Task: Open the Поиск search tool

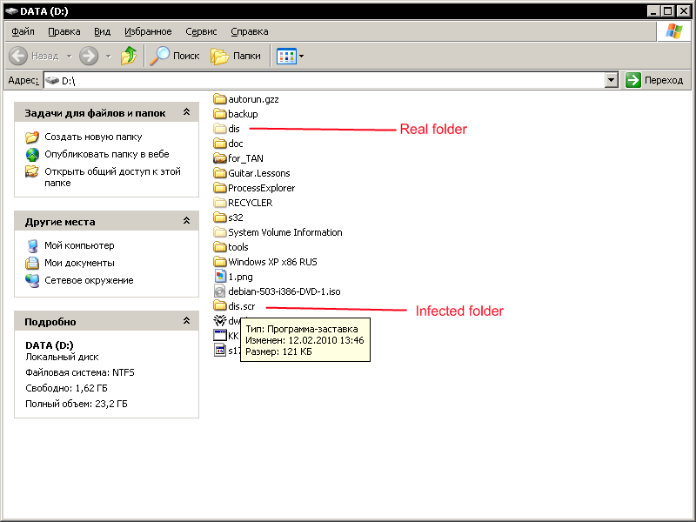Action: (x=175, y=56)
